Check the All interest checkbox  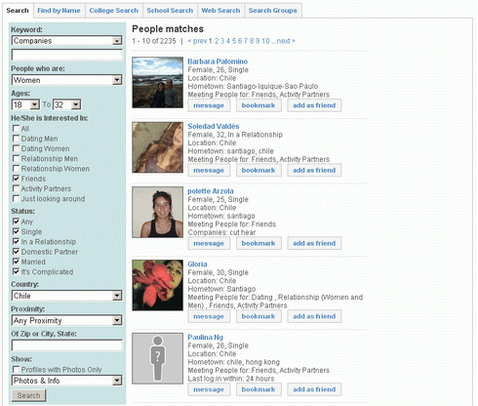(x=16, y=128)
